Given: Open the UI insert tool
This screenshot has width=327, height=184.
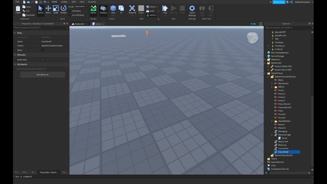Looking at the screenshot, I should pyautogui.click(x=121, y=10).
